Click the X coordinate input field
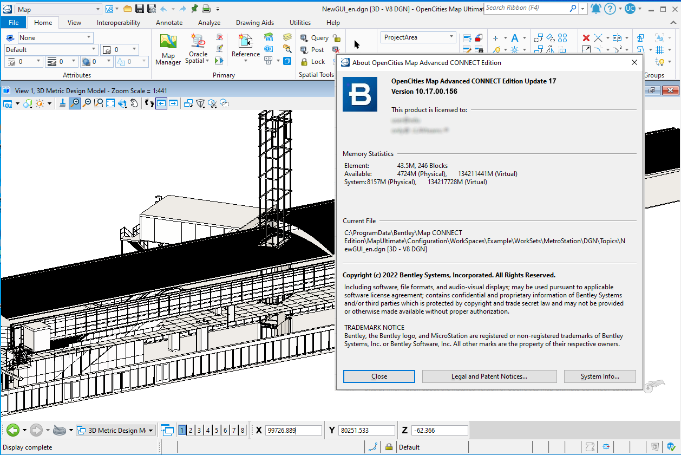This screenshot has height=455, width=681. [x=293, y=431]
